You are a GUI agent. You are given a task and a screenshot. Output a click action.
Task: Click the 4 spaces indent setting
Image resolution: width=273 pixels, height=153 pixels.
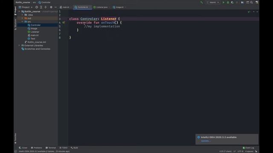249,151
